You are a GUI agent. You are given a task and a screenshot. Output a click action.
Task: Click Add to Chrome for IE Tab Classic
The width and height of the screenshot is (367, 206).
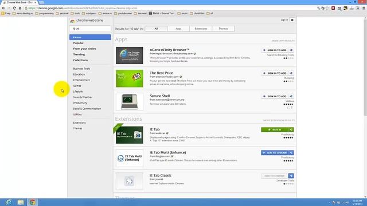[x=275, y=176]
